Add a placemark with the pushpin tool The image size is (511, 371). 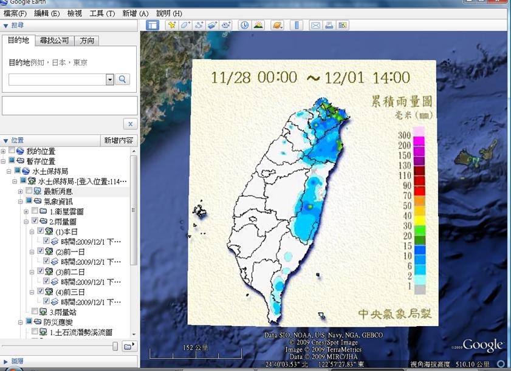172,25
